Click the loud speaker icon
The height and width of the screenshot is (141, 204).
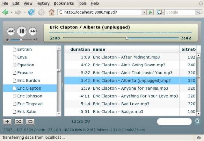[x=35, y=40]
